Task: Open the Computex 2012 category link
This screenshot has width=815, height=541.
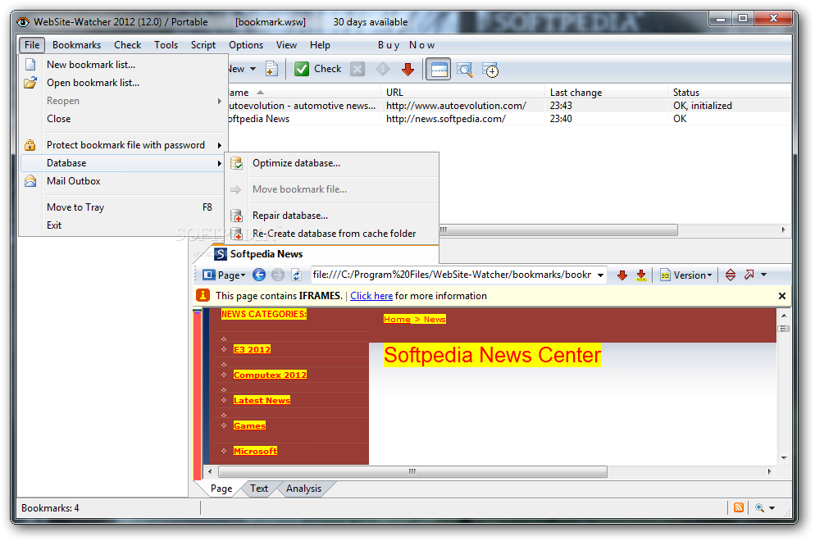Action: [270, 375]
